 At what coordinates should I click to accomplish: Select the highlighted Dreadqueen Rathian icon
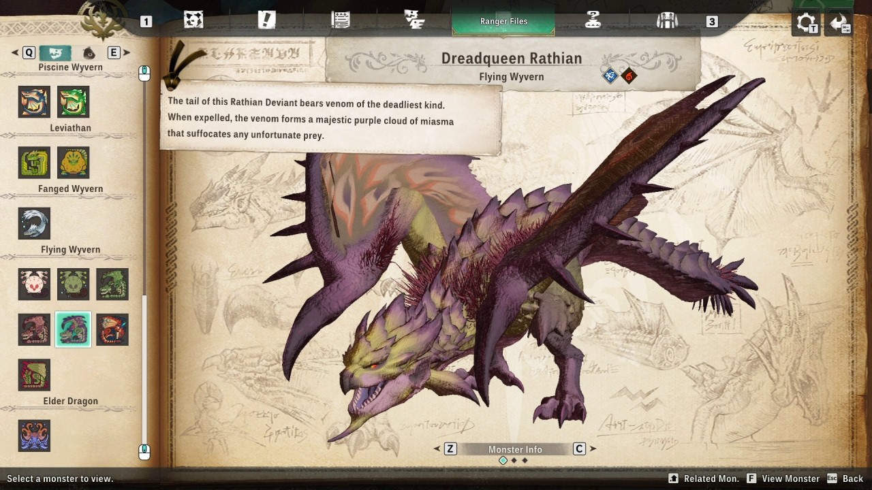[74, 329]
